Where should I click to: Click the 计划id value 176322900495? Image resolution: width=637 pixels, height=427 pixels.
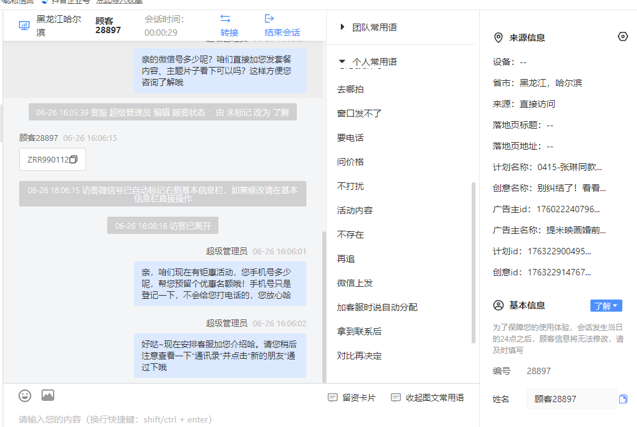pyautogui.click(x=559, y=251)
